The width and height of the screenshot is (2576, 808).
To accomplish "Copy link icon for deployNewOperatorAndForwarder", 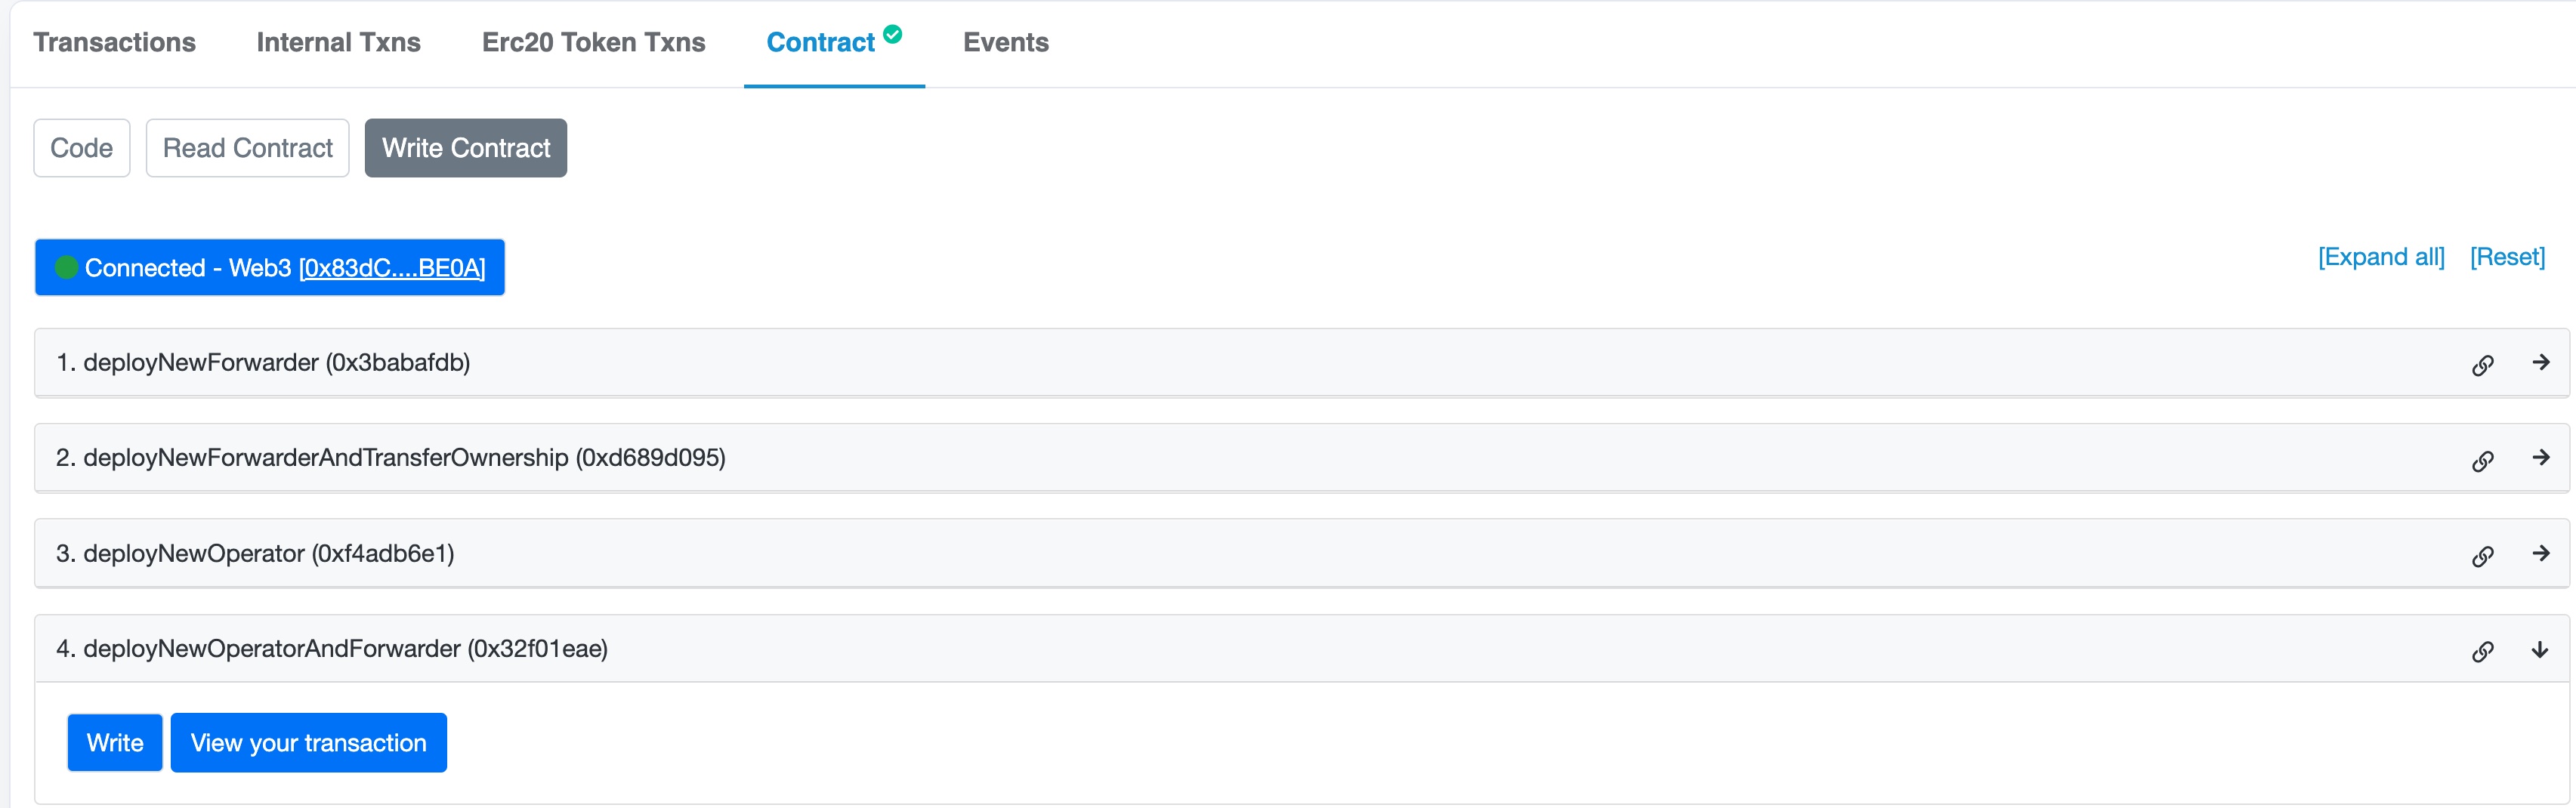I will [x=2482, y=652].
